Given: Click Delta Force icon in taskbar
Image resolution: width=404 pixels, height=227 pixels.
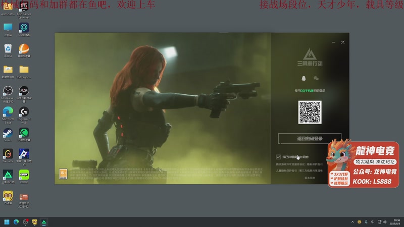Looking at the screenshot, I should coord(44,222).
